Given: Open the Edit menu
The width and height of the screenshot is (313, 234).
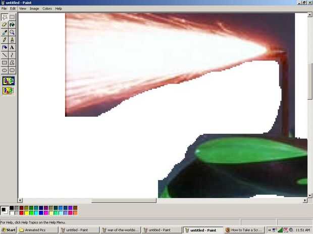Looking at the screenshot, I should coord(13,9).
